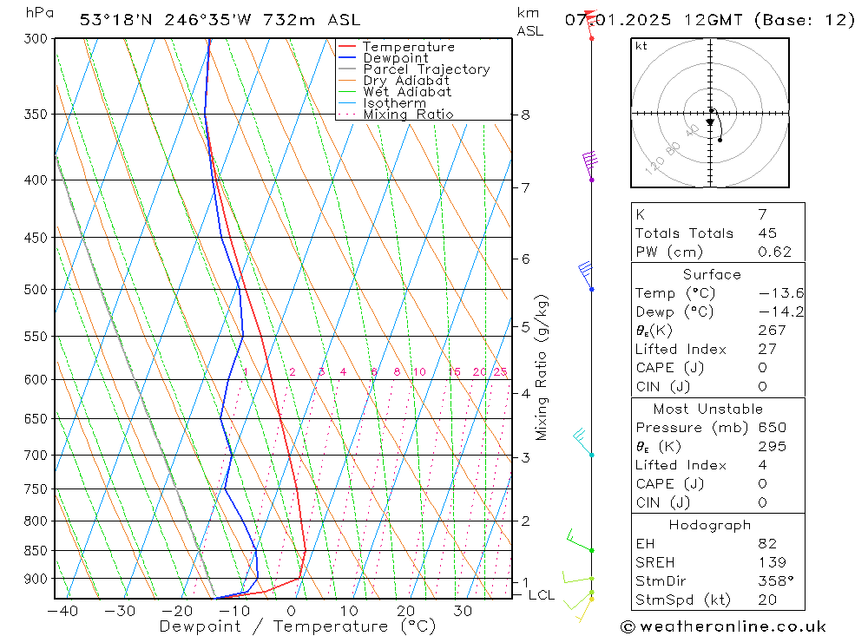This screenshot has height=636, width=868.
Task: Select the 'Isotherm' legend label
Action: pyautogui.click(x=395, y=103)
